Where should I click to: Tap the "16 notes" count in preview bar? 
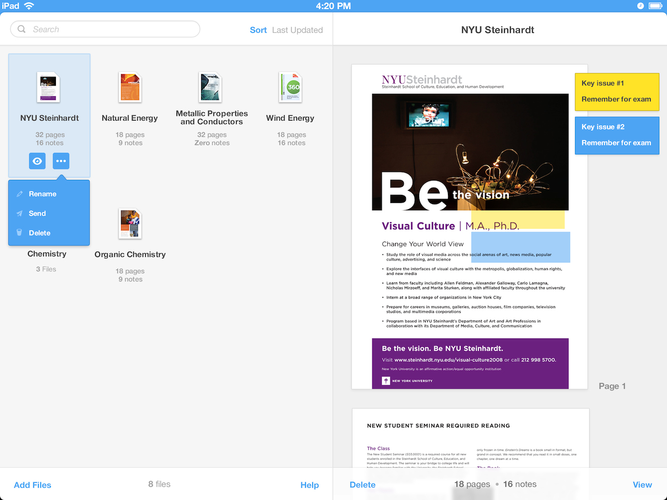[520, 484]
